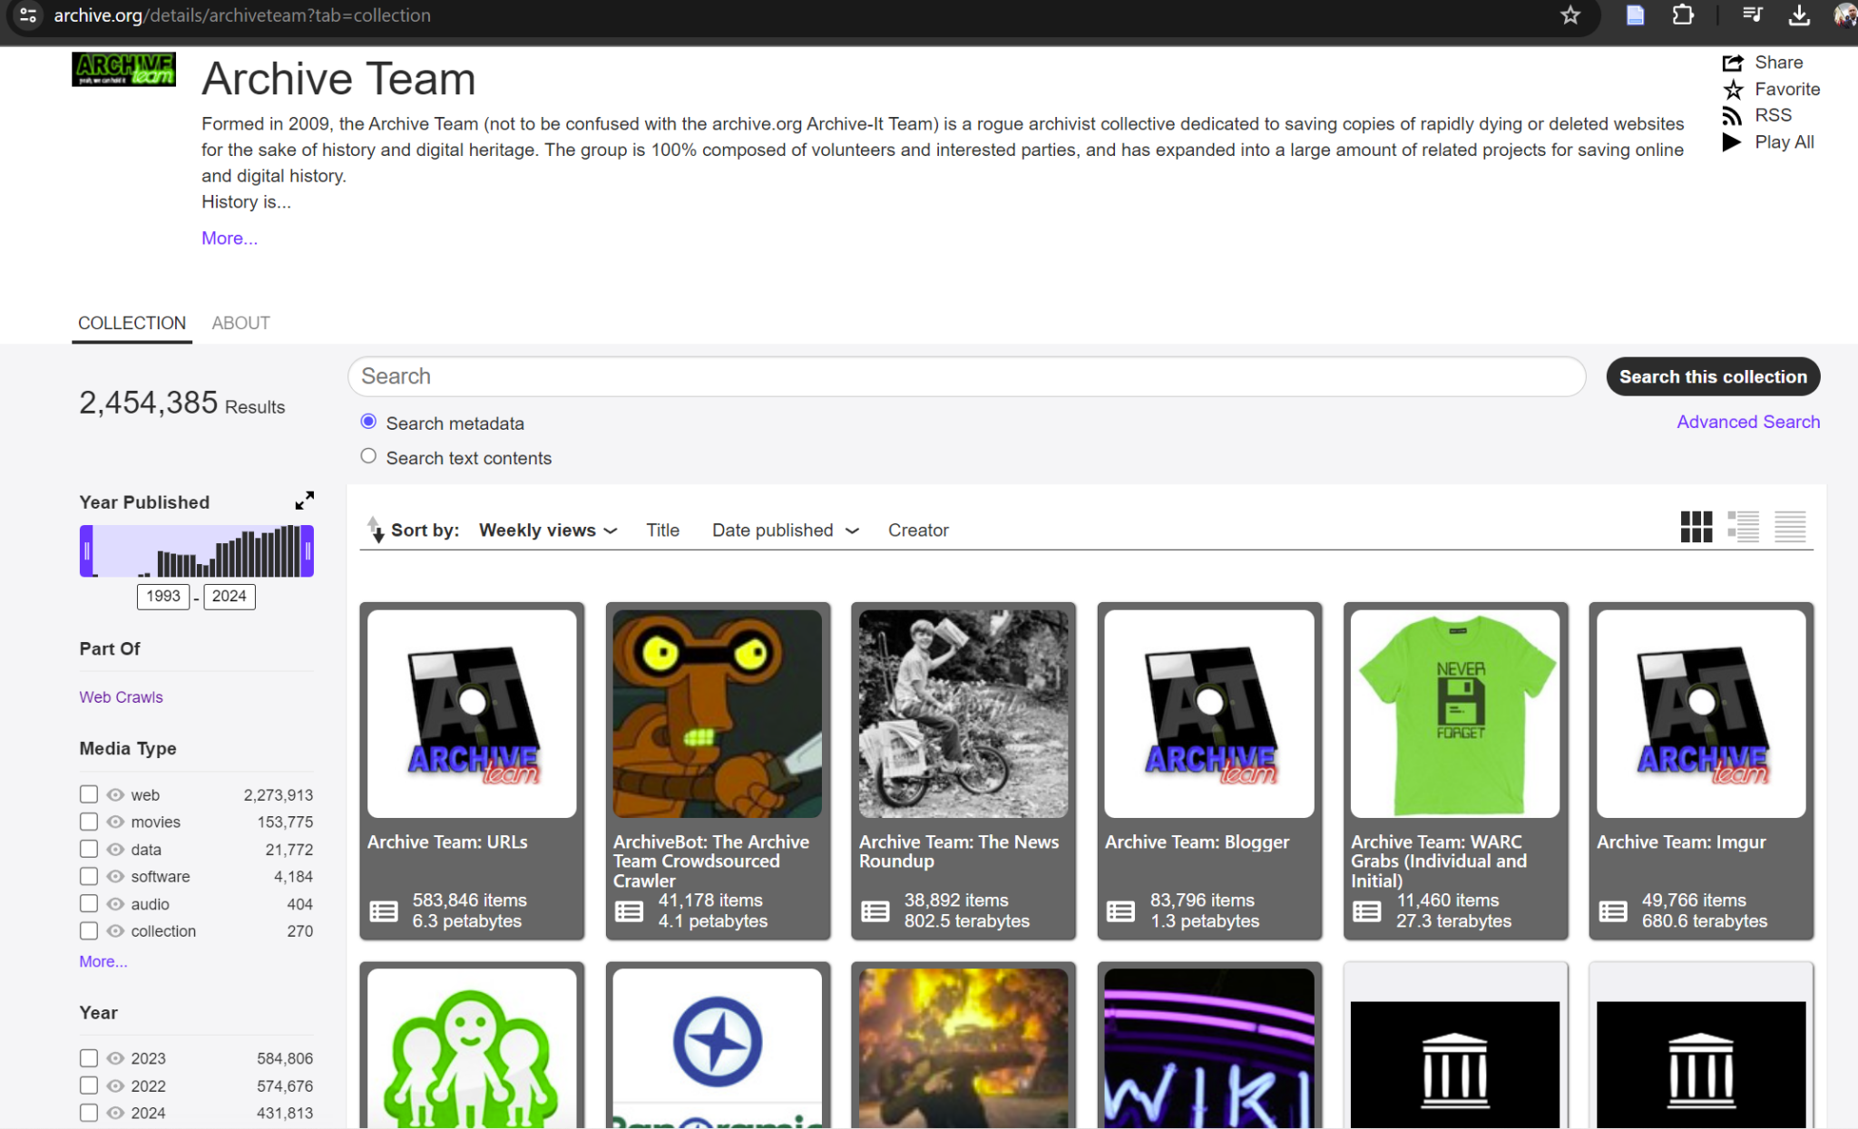Expand the Year Published histogram chart
Image resolution: width=1858 pixels, height=1129 pixels.
[304, 499]
